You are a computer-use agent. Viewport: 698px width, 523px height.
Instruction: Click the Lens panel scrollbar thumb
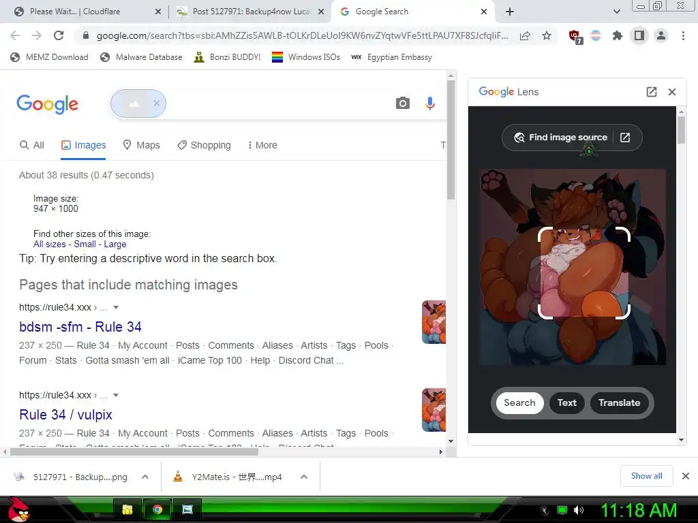[681, 130]
